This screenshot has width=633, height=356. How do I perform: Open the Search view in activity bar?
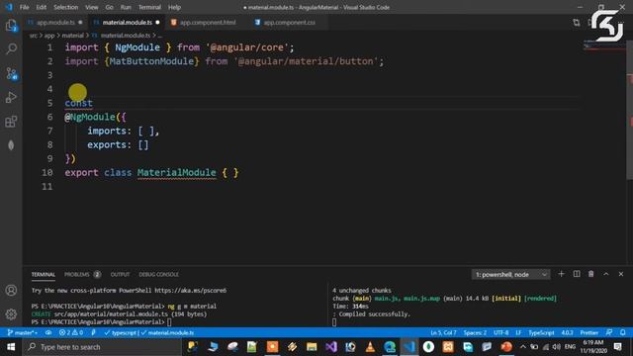pos(11,49)
